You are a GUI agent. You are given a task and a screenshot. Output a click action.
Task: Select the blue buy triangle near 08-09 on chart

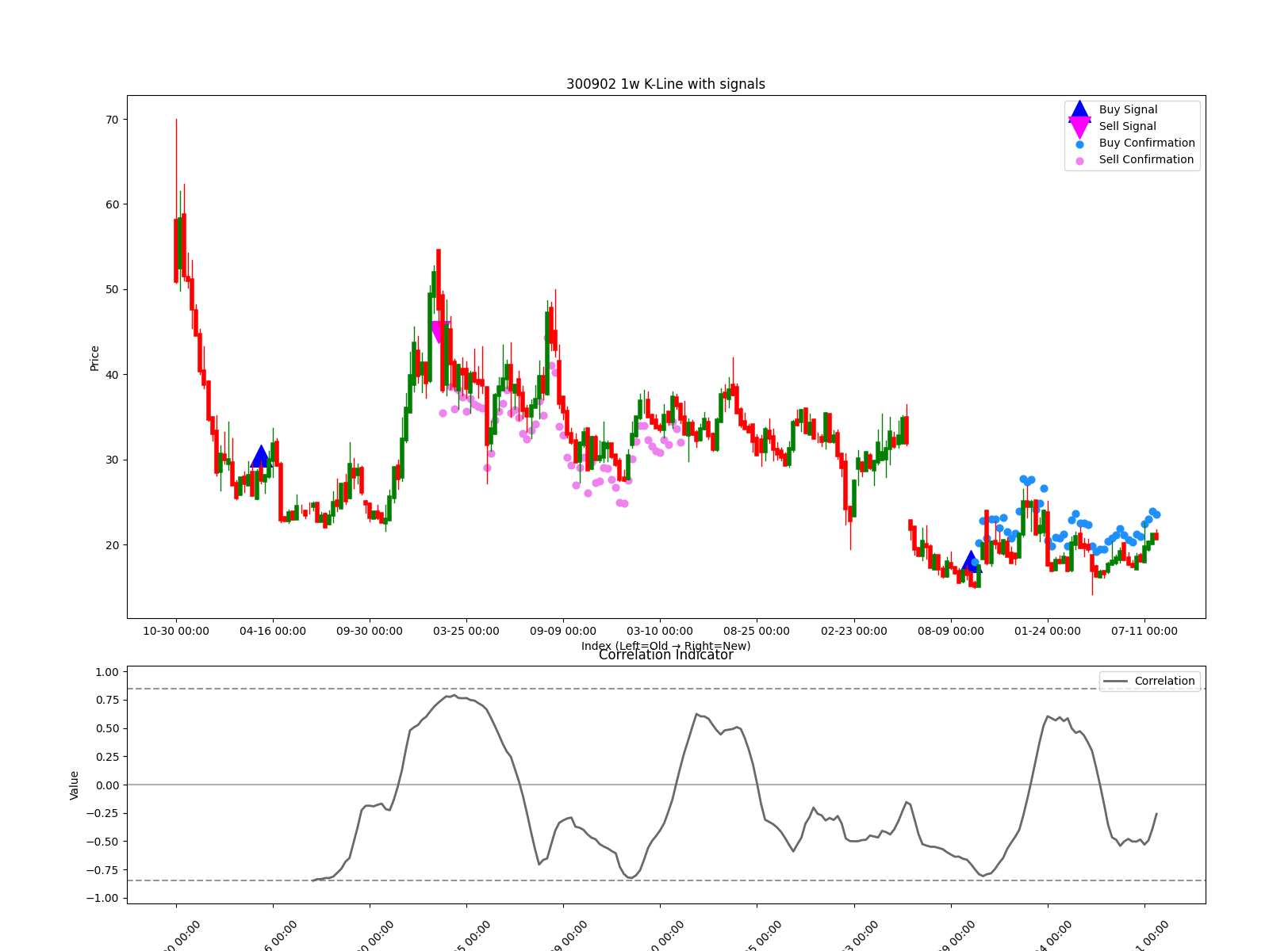[x=971, y=562]
